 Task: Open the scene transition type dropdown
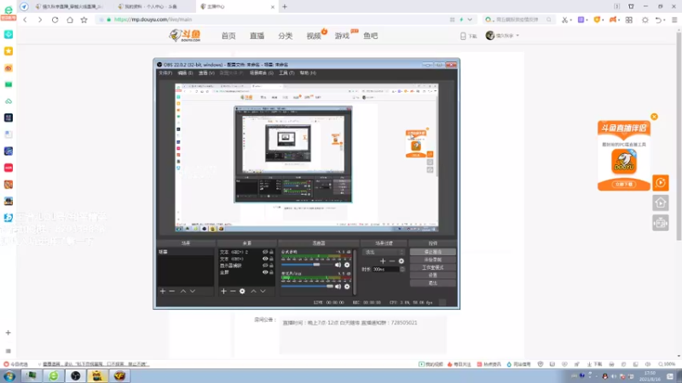point(384,252)
